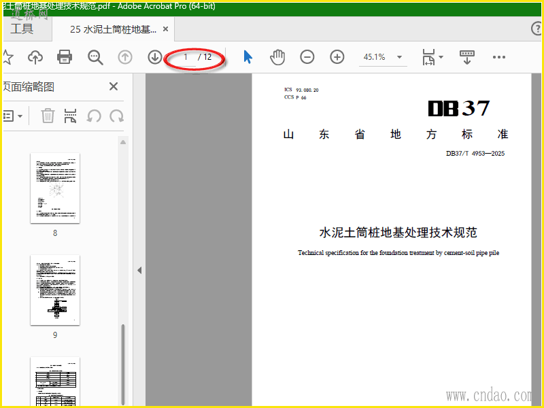Viewport: 544px width, 408px height.
Task: Switch to the 25 水泥土筒桩地基 document tab
Action: coord(113,29)
